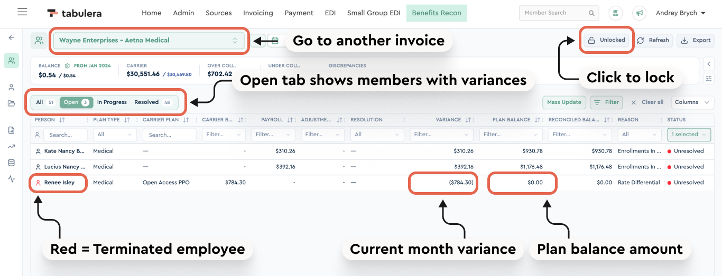Open trending chart icon in sidebar

[11, 146]
